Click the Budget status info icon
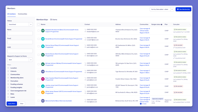 tap(162, 25)
